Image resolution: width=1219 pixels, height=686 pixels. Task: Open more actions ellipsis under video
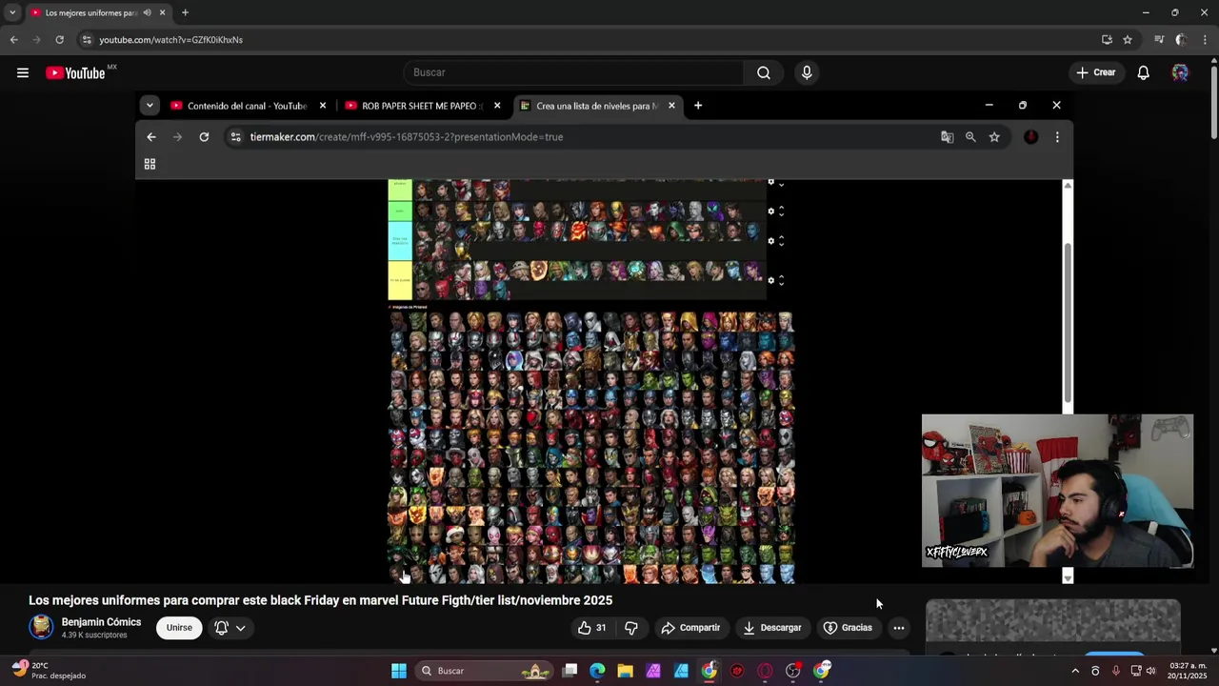898,628
